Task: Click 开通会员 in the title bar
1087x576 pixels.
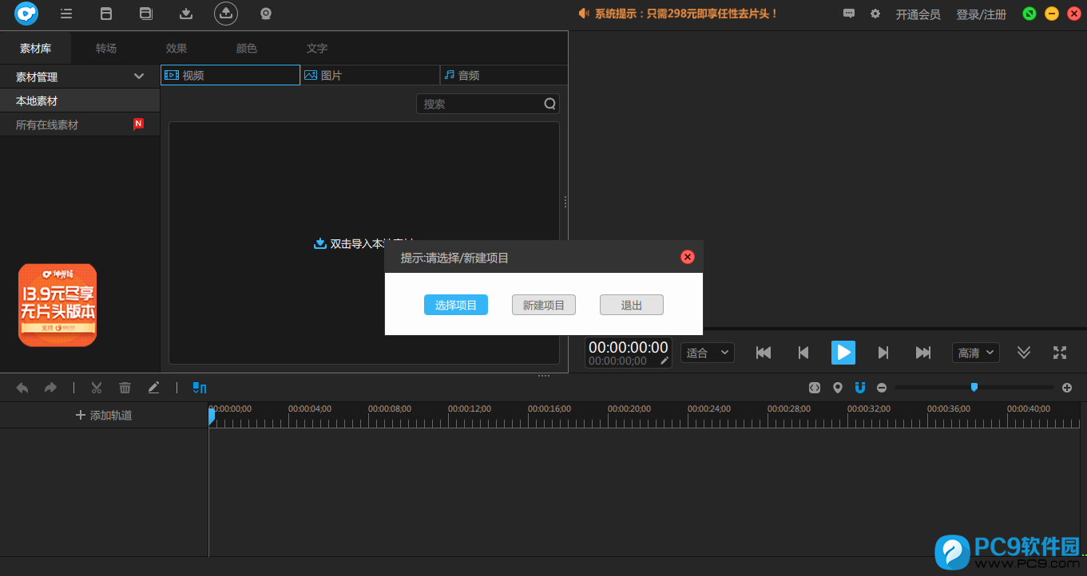Action: tap(918, 14)
